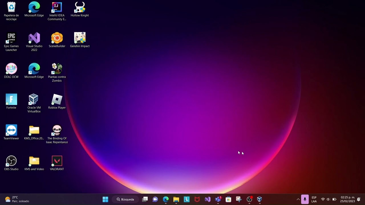This screenshot has width=365, height=205.
Task: Open the Windows Start menu
Action: click(x=105, y=199)
